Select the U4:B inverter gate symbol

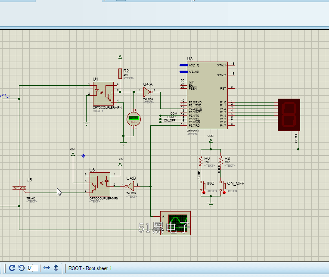(x=130, y=186)
